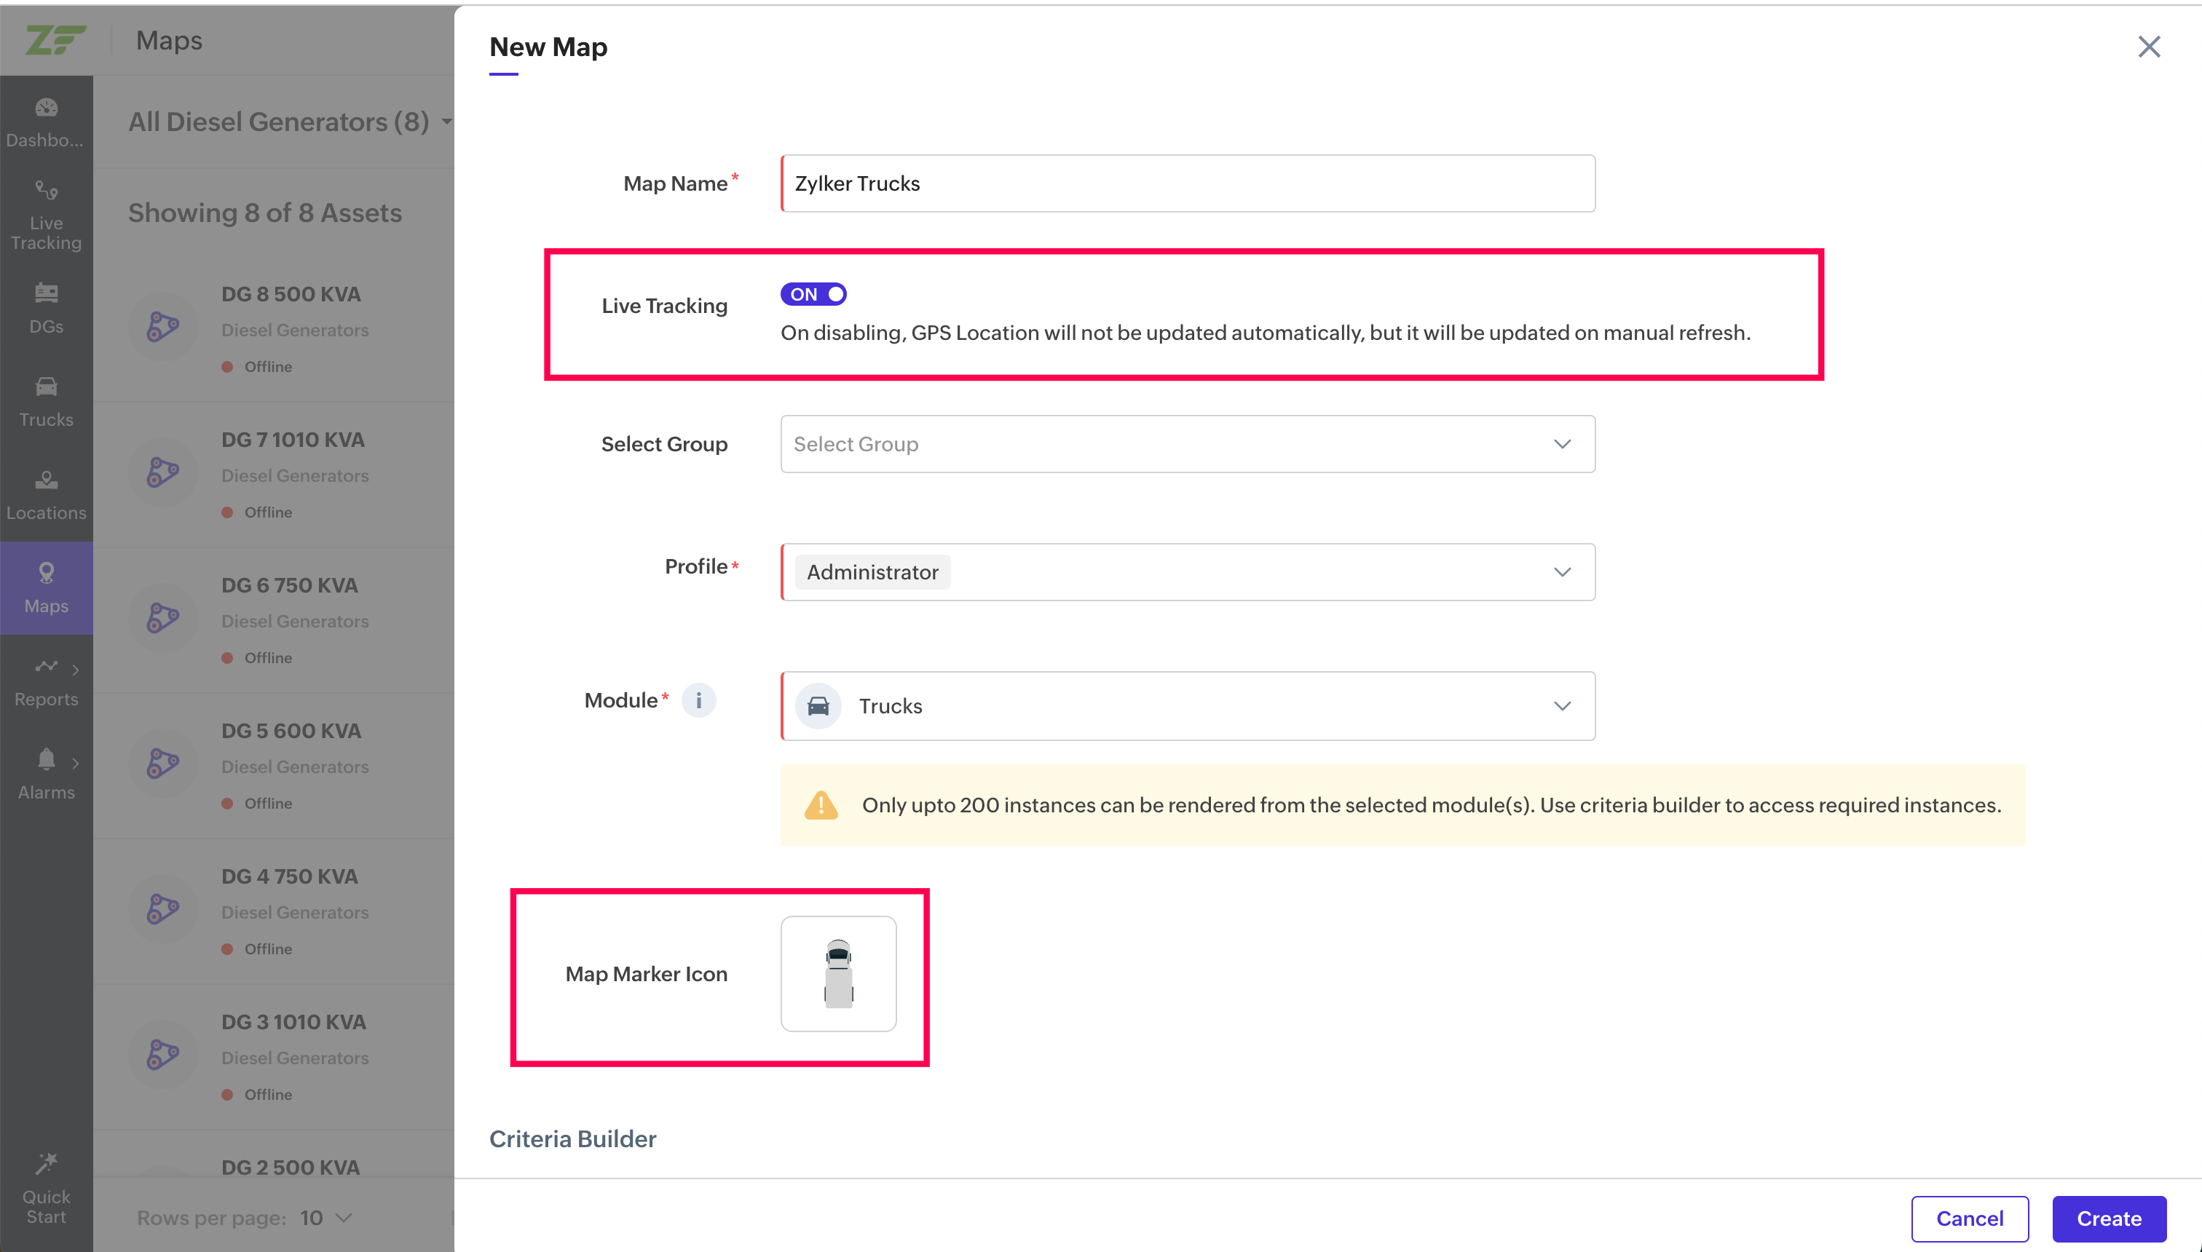The image size is (2202, 1252).
Task: Click the Map Name input field
Action: click(x=1187, y=183)
